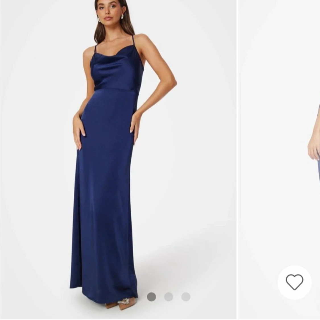The width and height of the screenshot is (320, 320).
Task: Select the third carousel dot indicator
Action: pyautogui.click(x=186, y=296)
